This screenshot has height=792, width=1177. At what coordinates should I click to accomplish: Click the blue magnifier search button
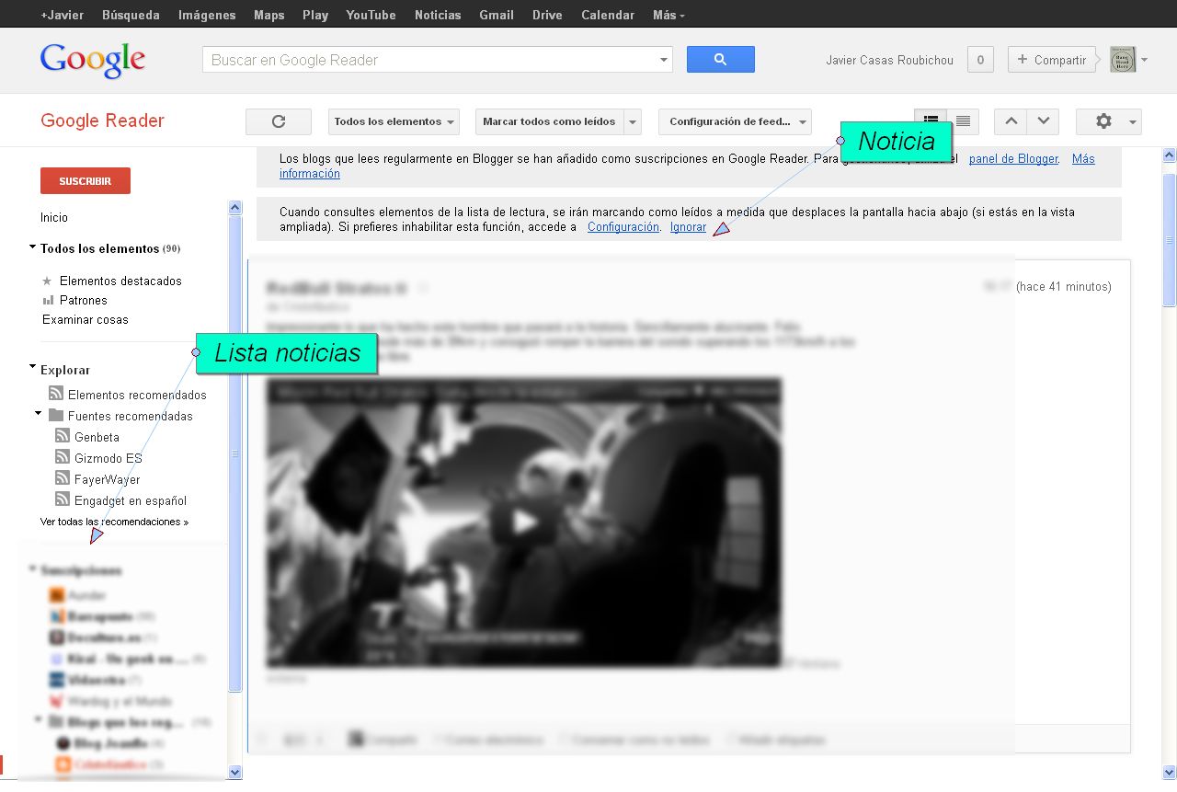tap(721, 60)
